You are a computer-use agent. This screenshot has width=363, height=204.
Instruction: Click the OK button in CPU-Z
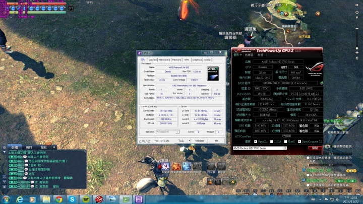point(216,141)
